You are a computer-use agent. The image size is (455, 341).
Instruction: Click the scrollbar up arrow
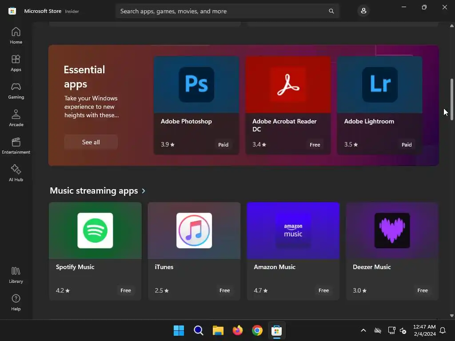tap(452, 26)
